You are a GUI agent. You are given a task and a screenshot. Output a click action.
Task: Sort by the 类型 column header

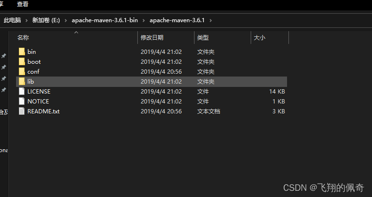203,37
